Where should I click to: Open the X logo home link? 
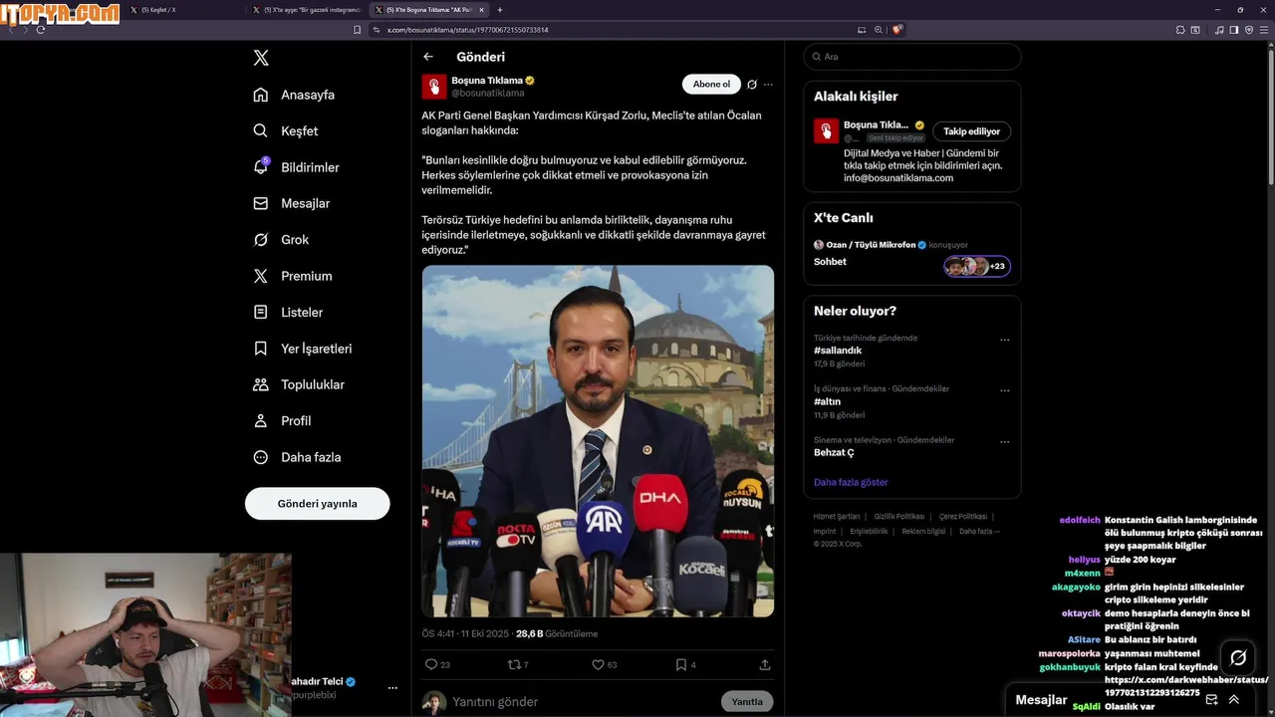pyautogui.click(x=261, y=58)
